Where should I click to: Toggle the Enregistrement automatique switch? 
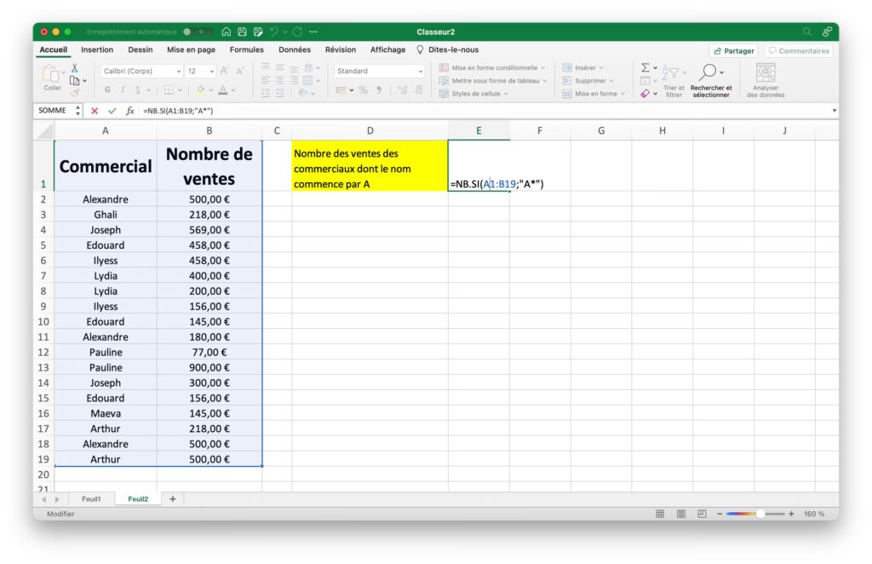pos(193,32)
